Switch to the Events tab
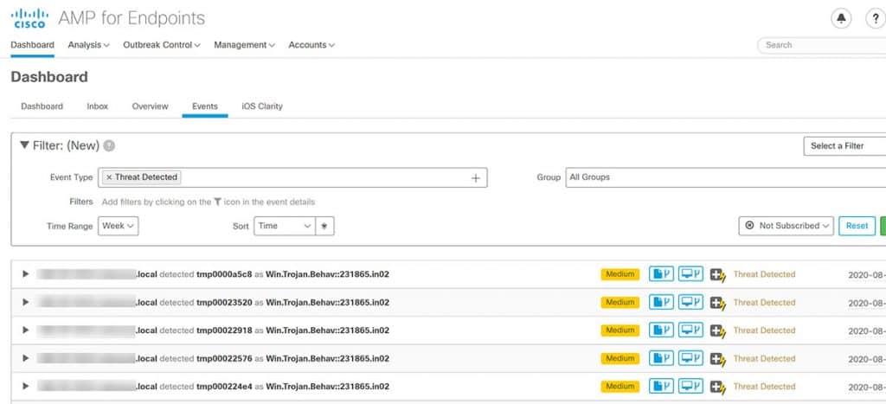Image resolution: width=886 pixels, height=404 pixels. 204,106
